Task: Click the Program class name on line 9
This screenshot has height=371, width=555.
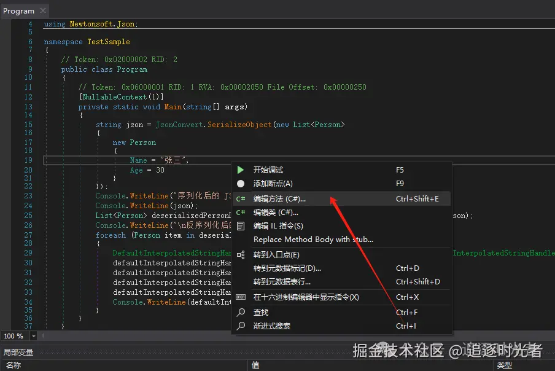Action: [x=132, y=69]
